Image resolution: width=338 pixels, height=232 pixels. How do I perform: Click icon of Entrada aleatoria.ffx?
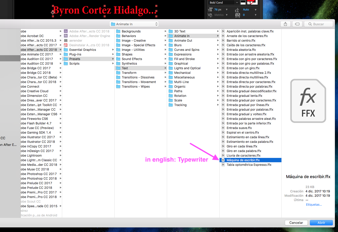click(223, 50)
